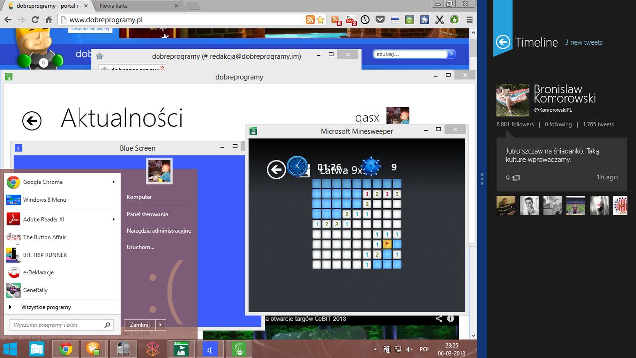Click the 6,881 followers count
Screen dimensions: 636x358
[x=515, y=124]
